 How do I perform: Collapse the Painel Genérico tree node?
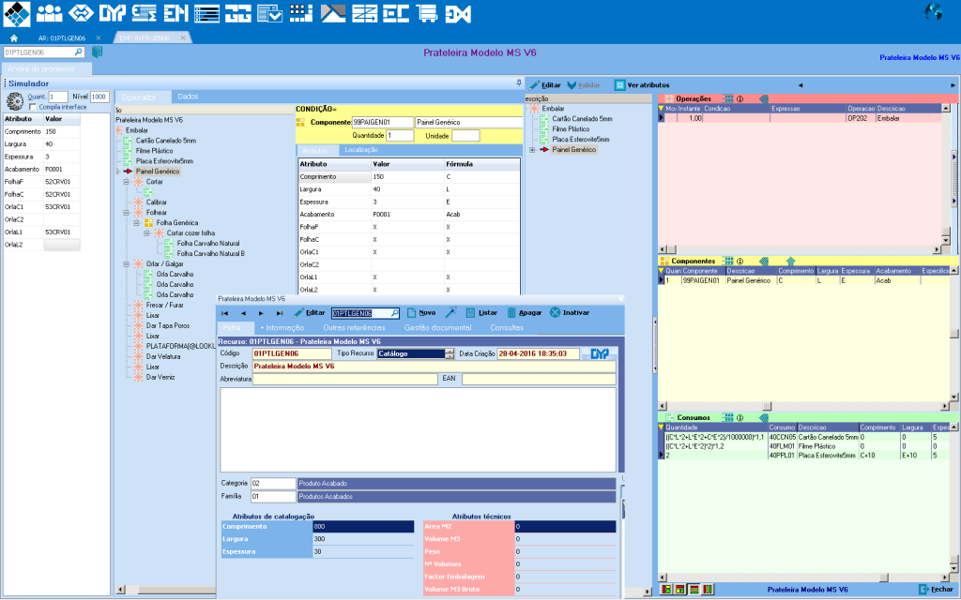117,172
